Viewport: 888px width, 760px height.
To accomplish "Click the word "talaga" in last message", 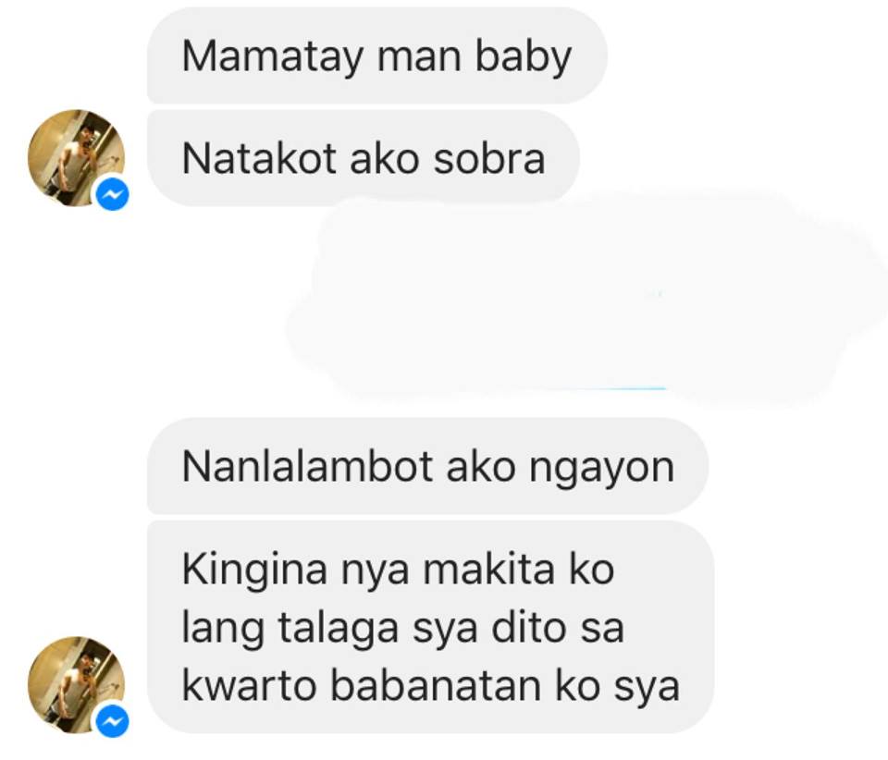I will click(339, 629).
